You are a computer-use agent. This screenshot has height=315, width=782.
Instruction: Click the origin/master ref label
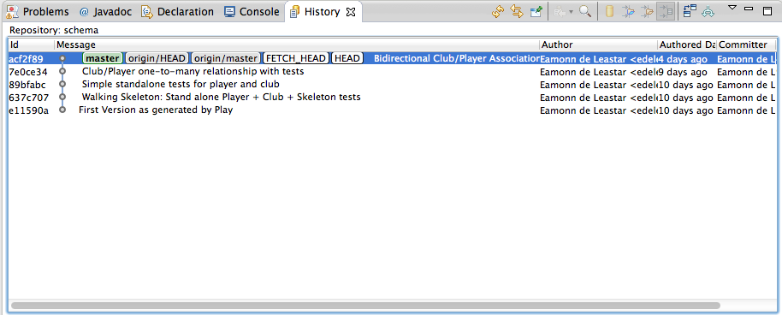click(226, 58)
